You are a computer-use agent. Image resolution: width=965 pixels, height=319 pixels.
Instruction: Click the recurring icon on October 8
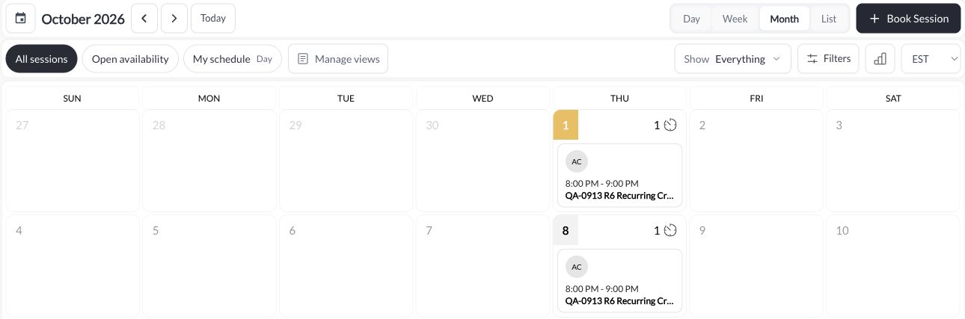tap(670, 230)
